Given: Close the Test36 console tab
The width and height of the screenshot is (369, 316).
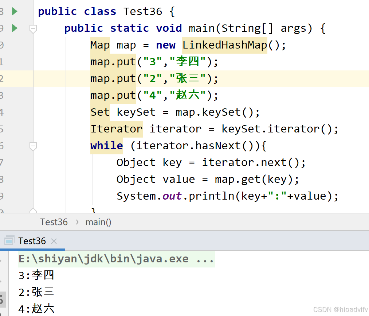Looking at the screenshot, I should [54, 241].
